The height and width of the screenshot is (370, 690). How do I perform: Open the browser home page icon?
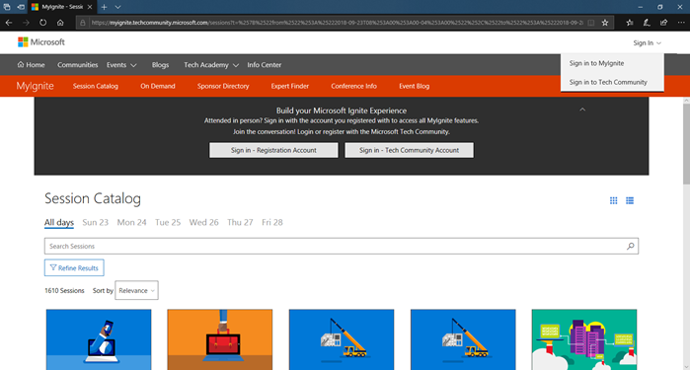tap(60, 23)
